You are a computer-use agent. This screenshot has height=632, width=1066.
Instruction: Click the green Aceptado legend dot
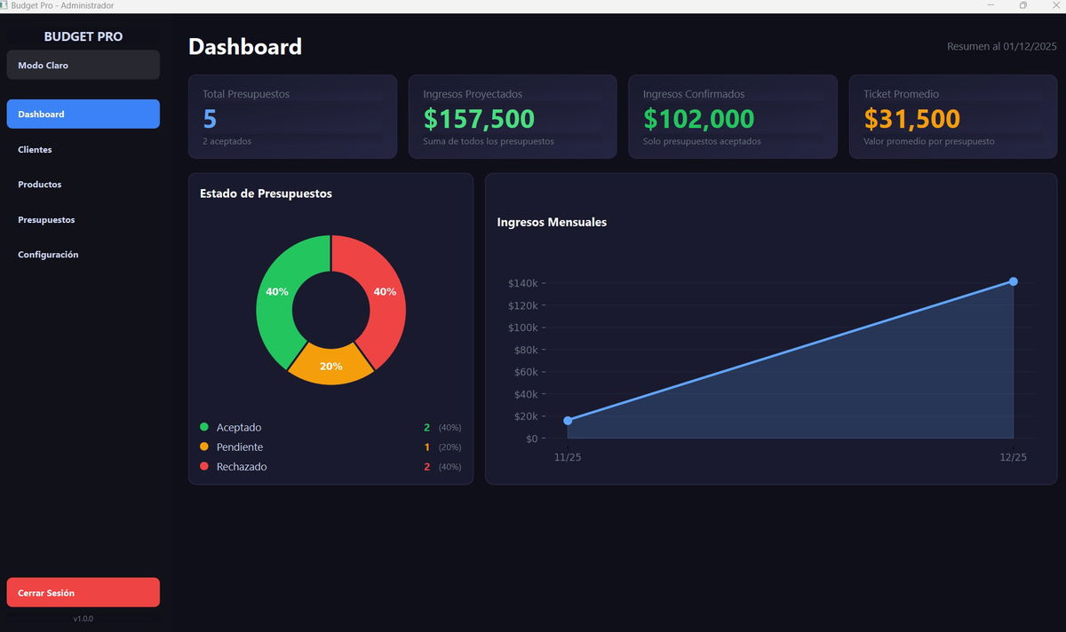[x=204, y=428]
